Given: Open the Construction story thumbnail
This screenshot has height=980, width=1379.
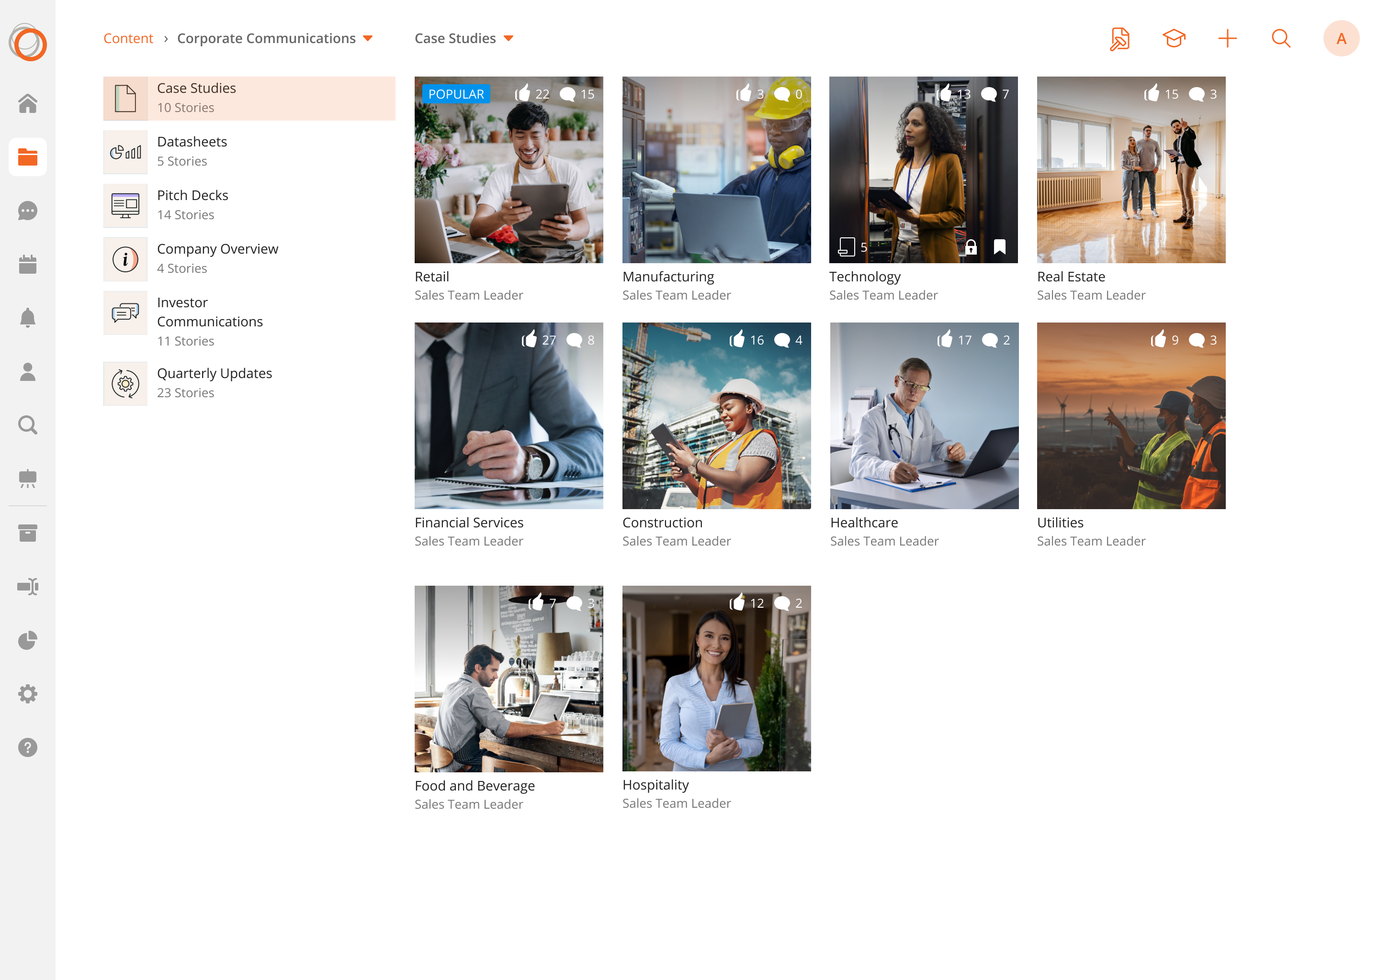Looking at the screenshot, I should click(x=716, y=416).
